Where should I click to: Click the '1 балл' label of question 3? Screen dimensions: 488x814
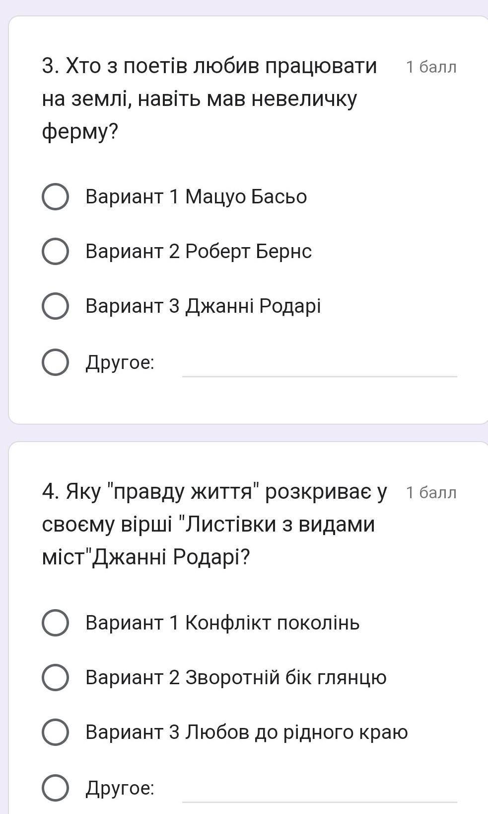(x=431, y=67)
